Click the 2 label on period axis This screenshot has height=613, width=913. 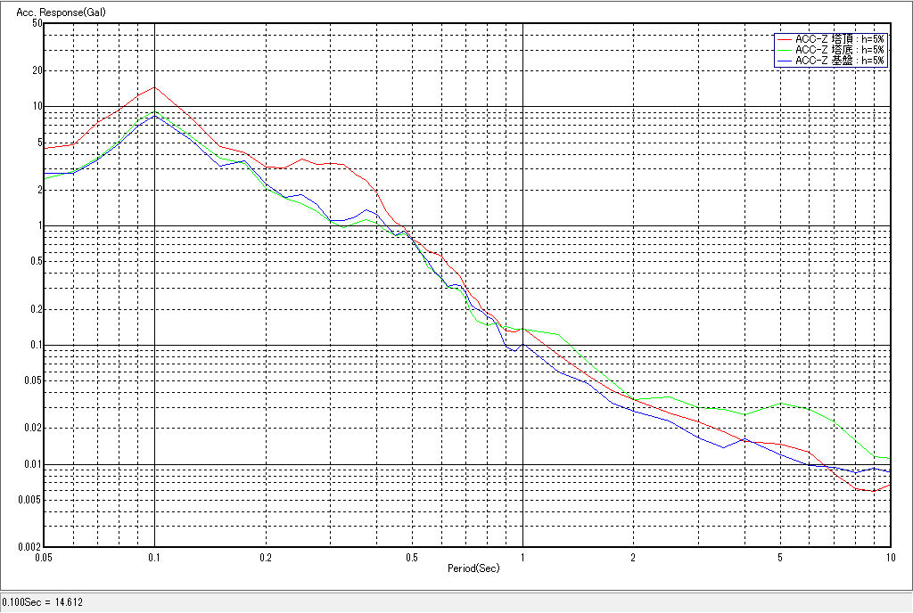(632, 557)
